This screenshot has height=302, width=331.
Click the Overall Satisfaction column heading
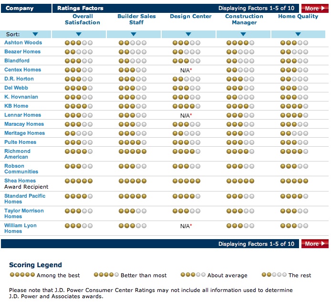point(83,20)
